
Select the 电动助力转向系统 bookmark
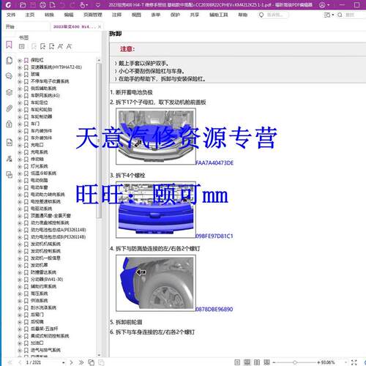[x=48, y=195]
